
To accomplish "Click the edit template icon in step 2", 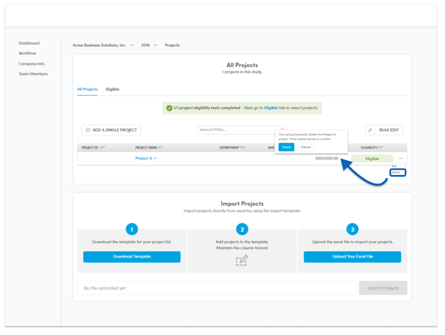I will click(x=242, y=260).
